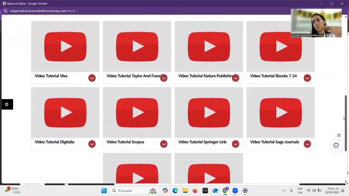Screen dimensions: 349x196
Task: Click the power button on the left edge
Action: pos(7,104)
